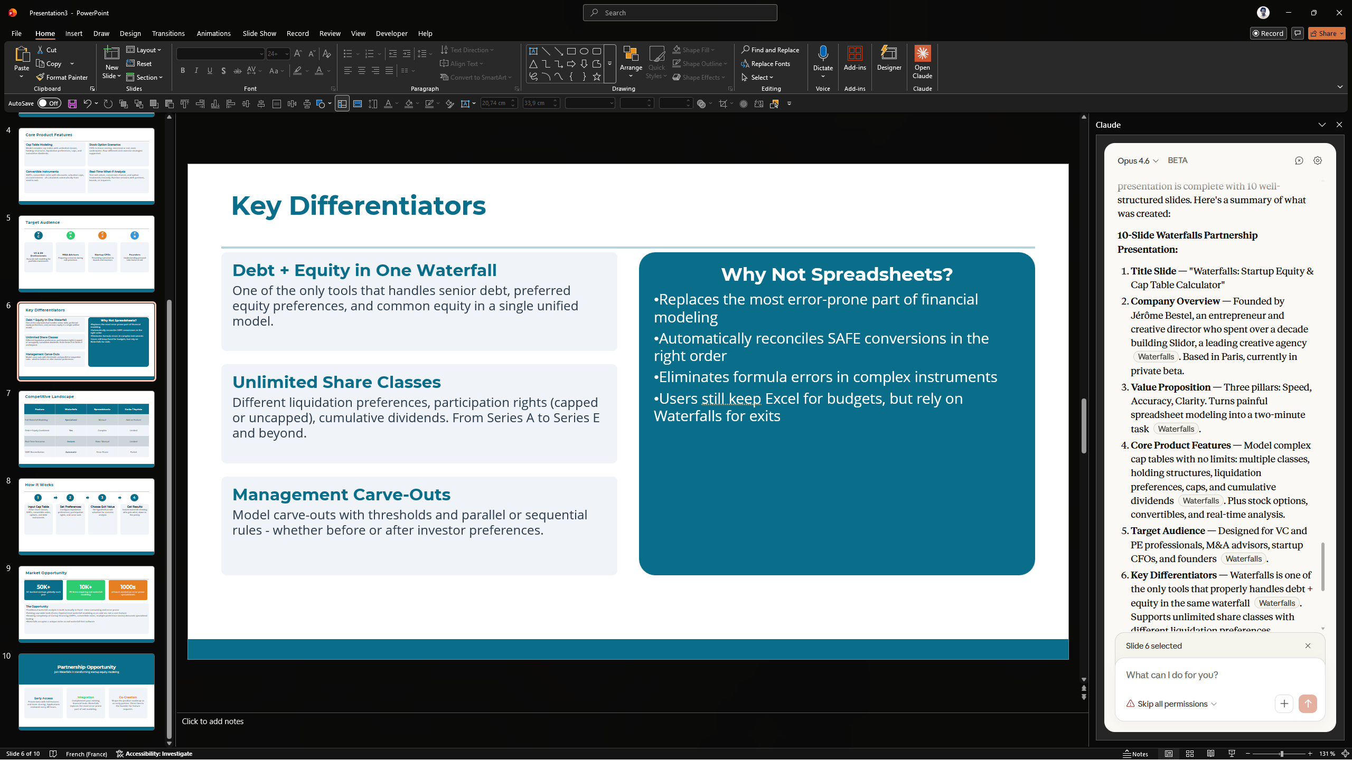The height and width of the screenshot is (760, 1352).
Task: Click Find and Replace button
Action: pos(770,50)
